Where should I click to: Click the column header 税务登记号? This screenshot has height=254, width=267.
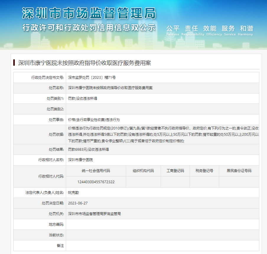pos(204,171)
